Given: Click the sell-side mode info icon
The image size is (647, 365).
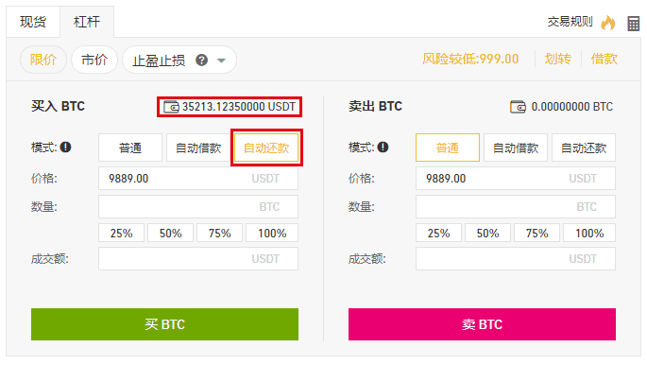Looking at the screenshot, I should 383,147.
